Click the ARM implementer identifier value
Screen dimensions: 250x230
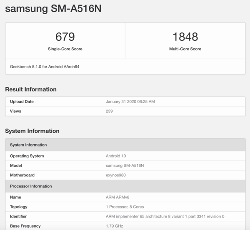165,216
